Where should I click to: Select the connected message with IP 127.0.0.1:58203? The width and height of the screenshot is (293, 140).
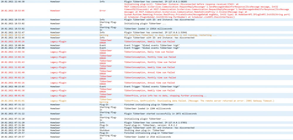coord(156,1)
